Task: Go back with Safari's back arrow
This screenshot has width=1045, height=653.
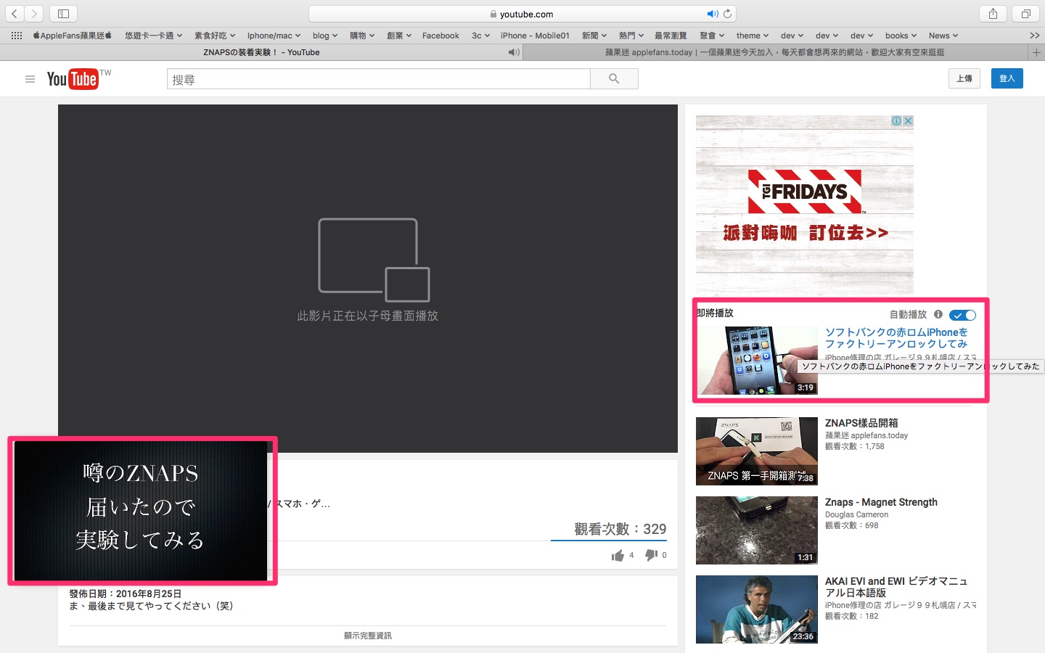Action: pos(15,14)
